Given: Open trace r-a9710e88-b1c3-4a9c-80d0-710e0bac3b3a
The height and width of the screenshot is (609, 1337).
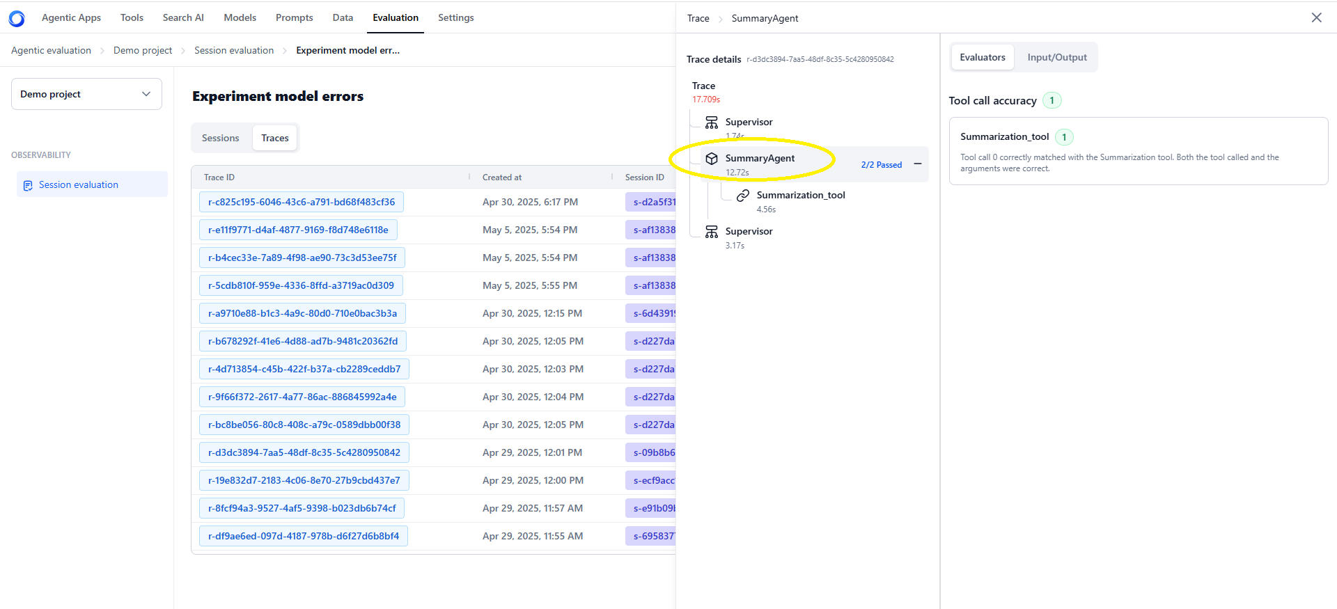Looking at the screenshot, I should coord(302,313).
